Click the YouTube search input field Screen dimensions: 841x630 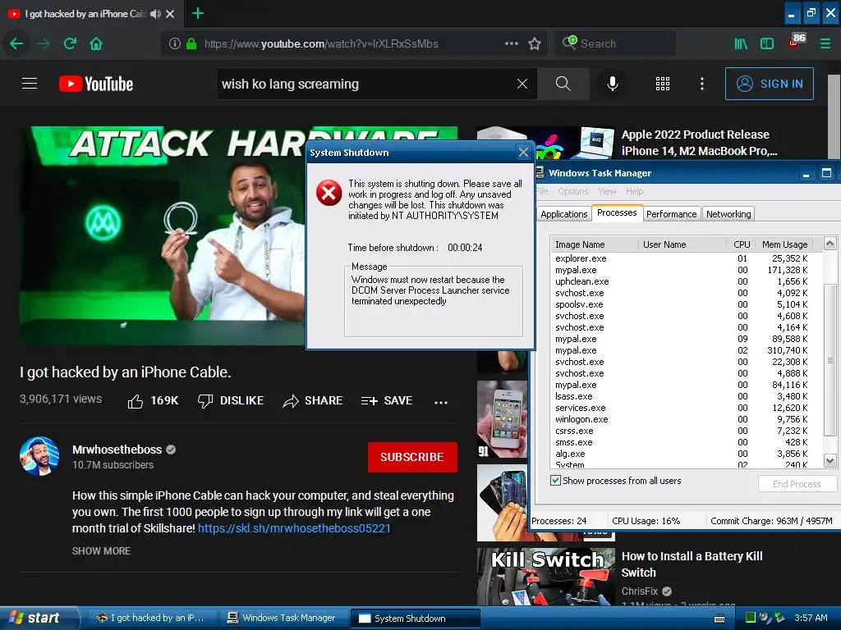point(367,84)
